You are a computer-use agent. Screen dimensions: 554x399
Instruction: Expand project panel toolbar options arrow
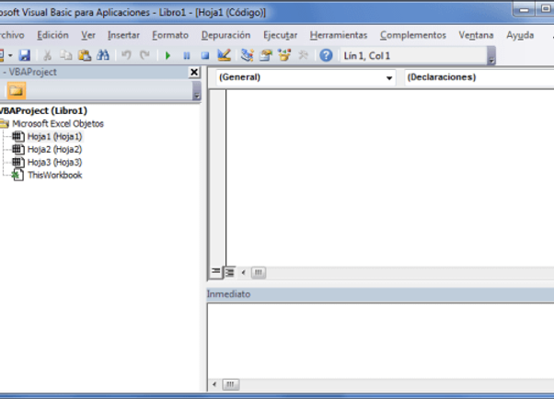[x=197, y=91]
